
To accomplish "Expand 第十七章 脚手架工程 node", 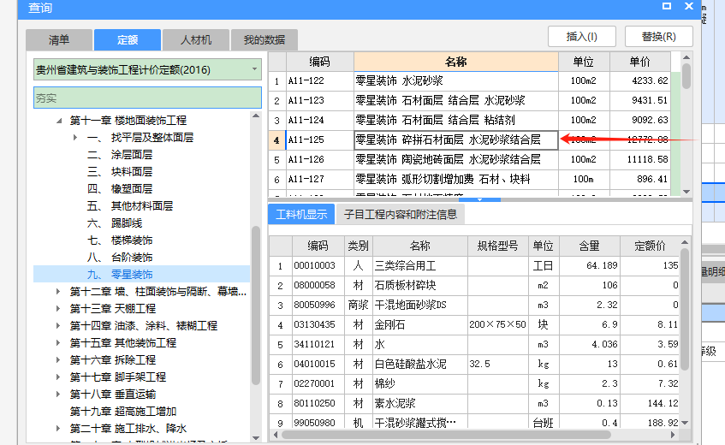I will coord(58,377).
